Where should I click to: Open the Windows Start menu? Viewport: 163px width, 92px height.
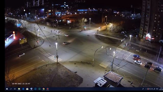pos(7,89)
